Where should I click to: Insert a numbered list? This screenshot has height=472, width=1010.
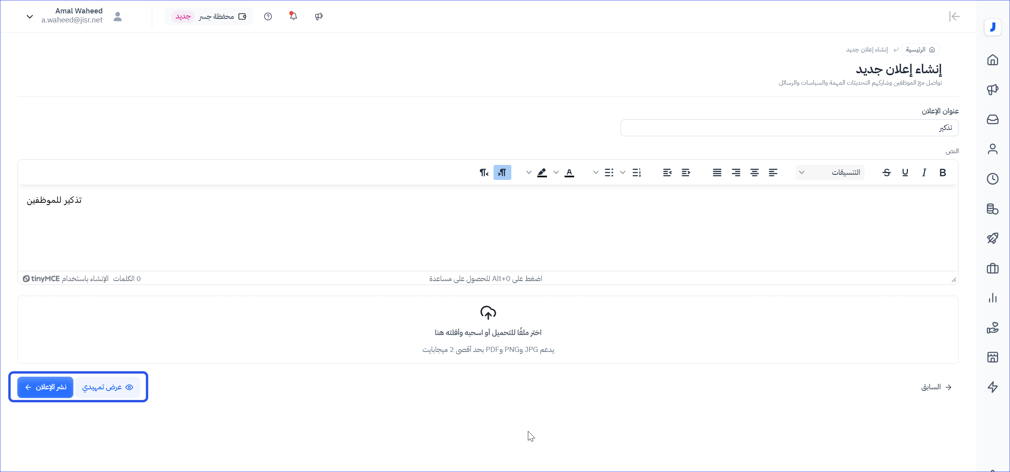[636, 172]
